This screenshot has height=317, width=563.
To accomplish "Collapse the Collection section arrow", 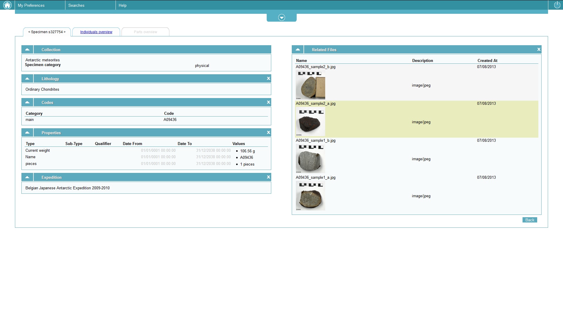I will click(27, 49).
